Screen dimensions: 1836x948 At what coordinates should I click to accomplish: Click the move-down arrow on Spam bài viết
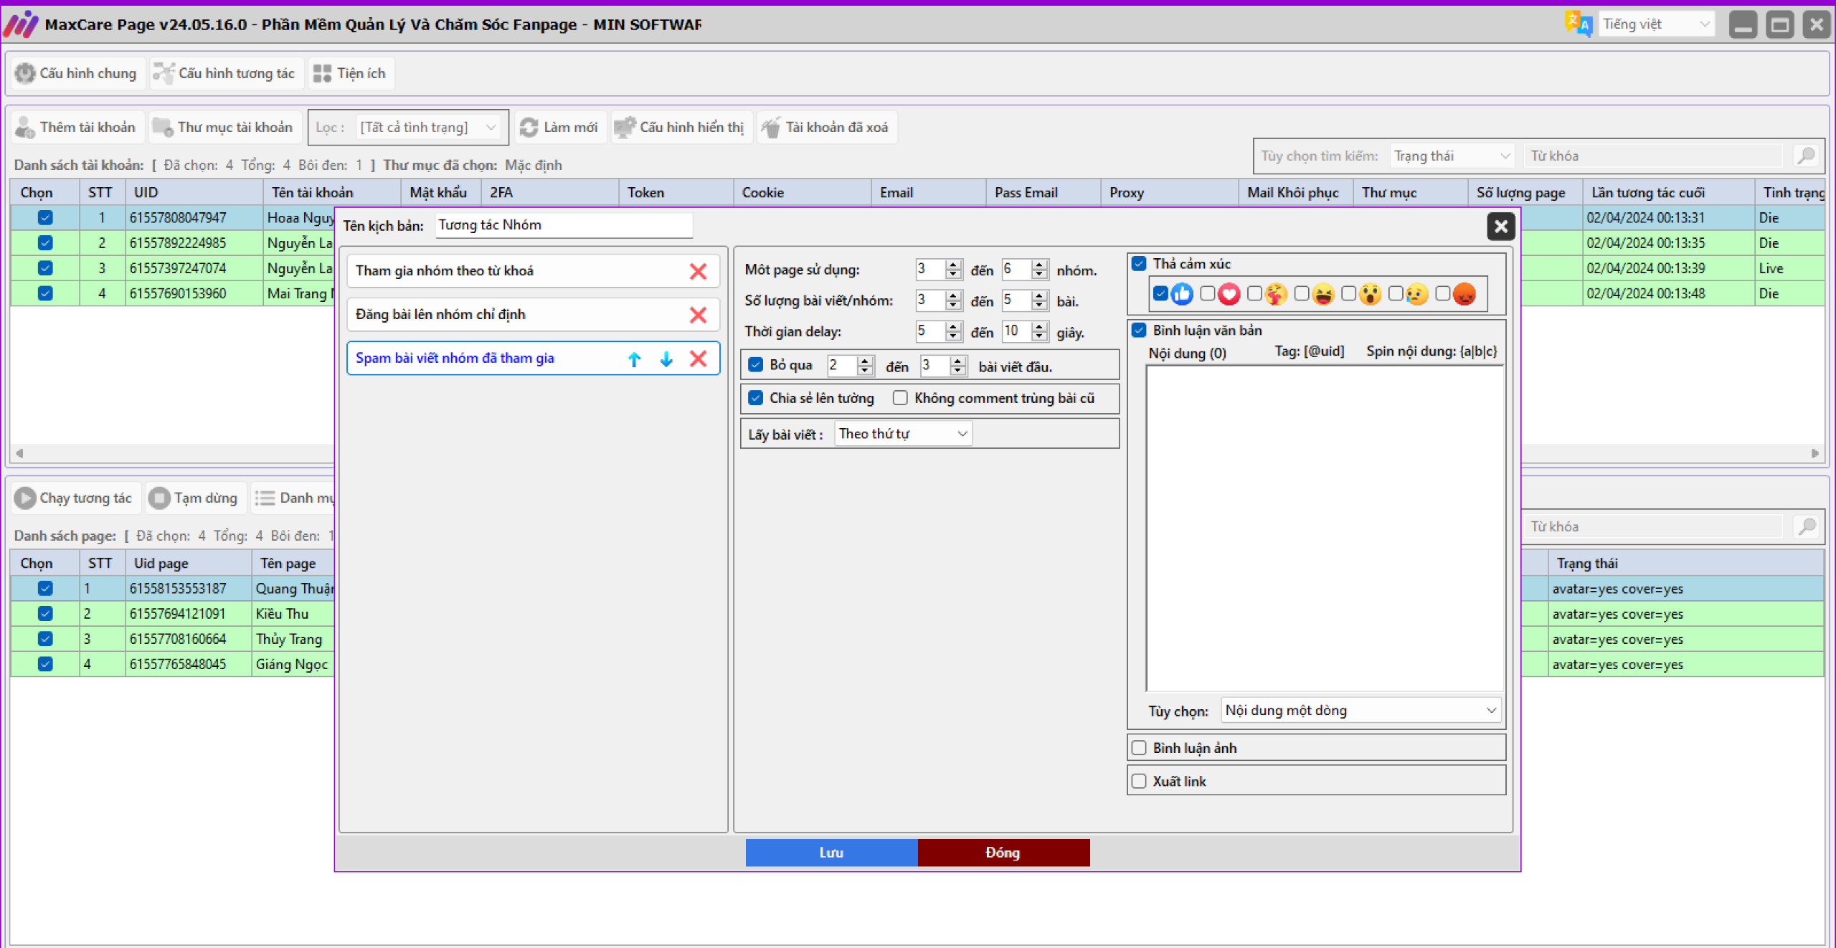point(666,359)
